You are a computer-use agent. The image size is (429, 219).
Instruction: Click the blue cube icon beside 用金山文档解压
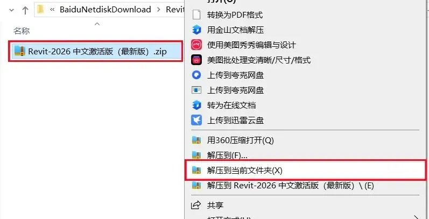(196, 30)
